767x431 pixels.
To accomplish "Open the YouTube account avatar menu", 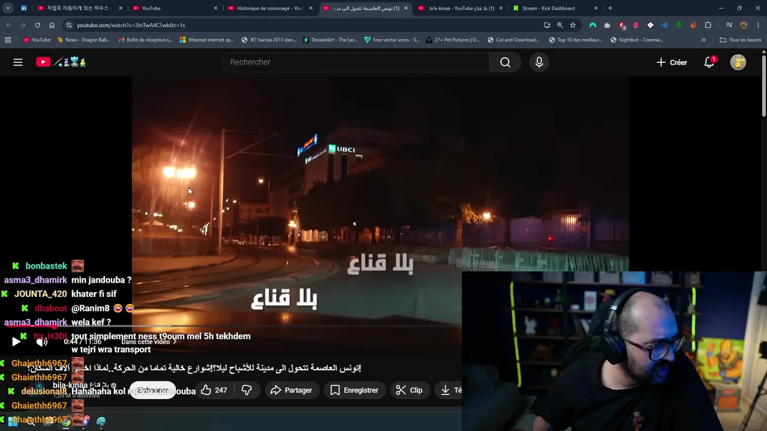I will (738, 62).
